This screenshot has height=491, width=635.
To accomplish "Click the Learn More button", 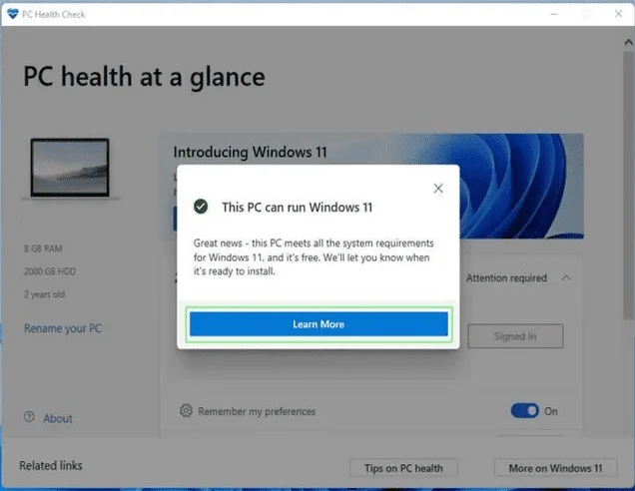I will point(318,324).
